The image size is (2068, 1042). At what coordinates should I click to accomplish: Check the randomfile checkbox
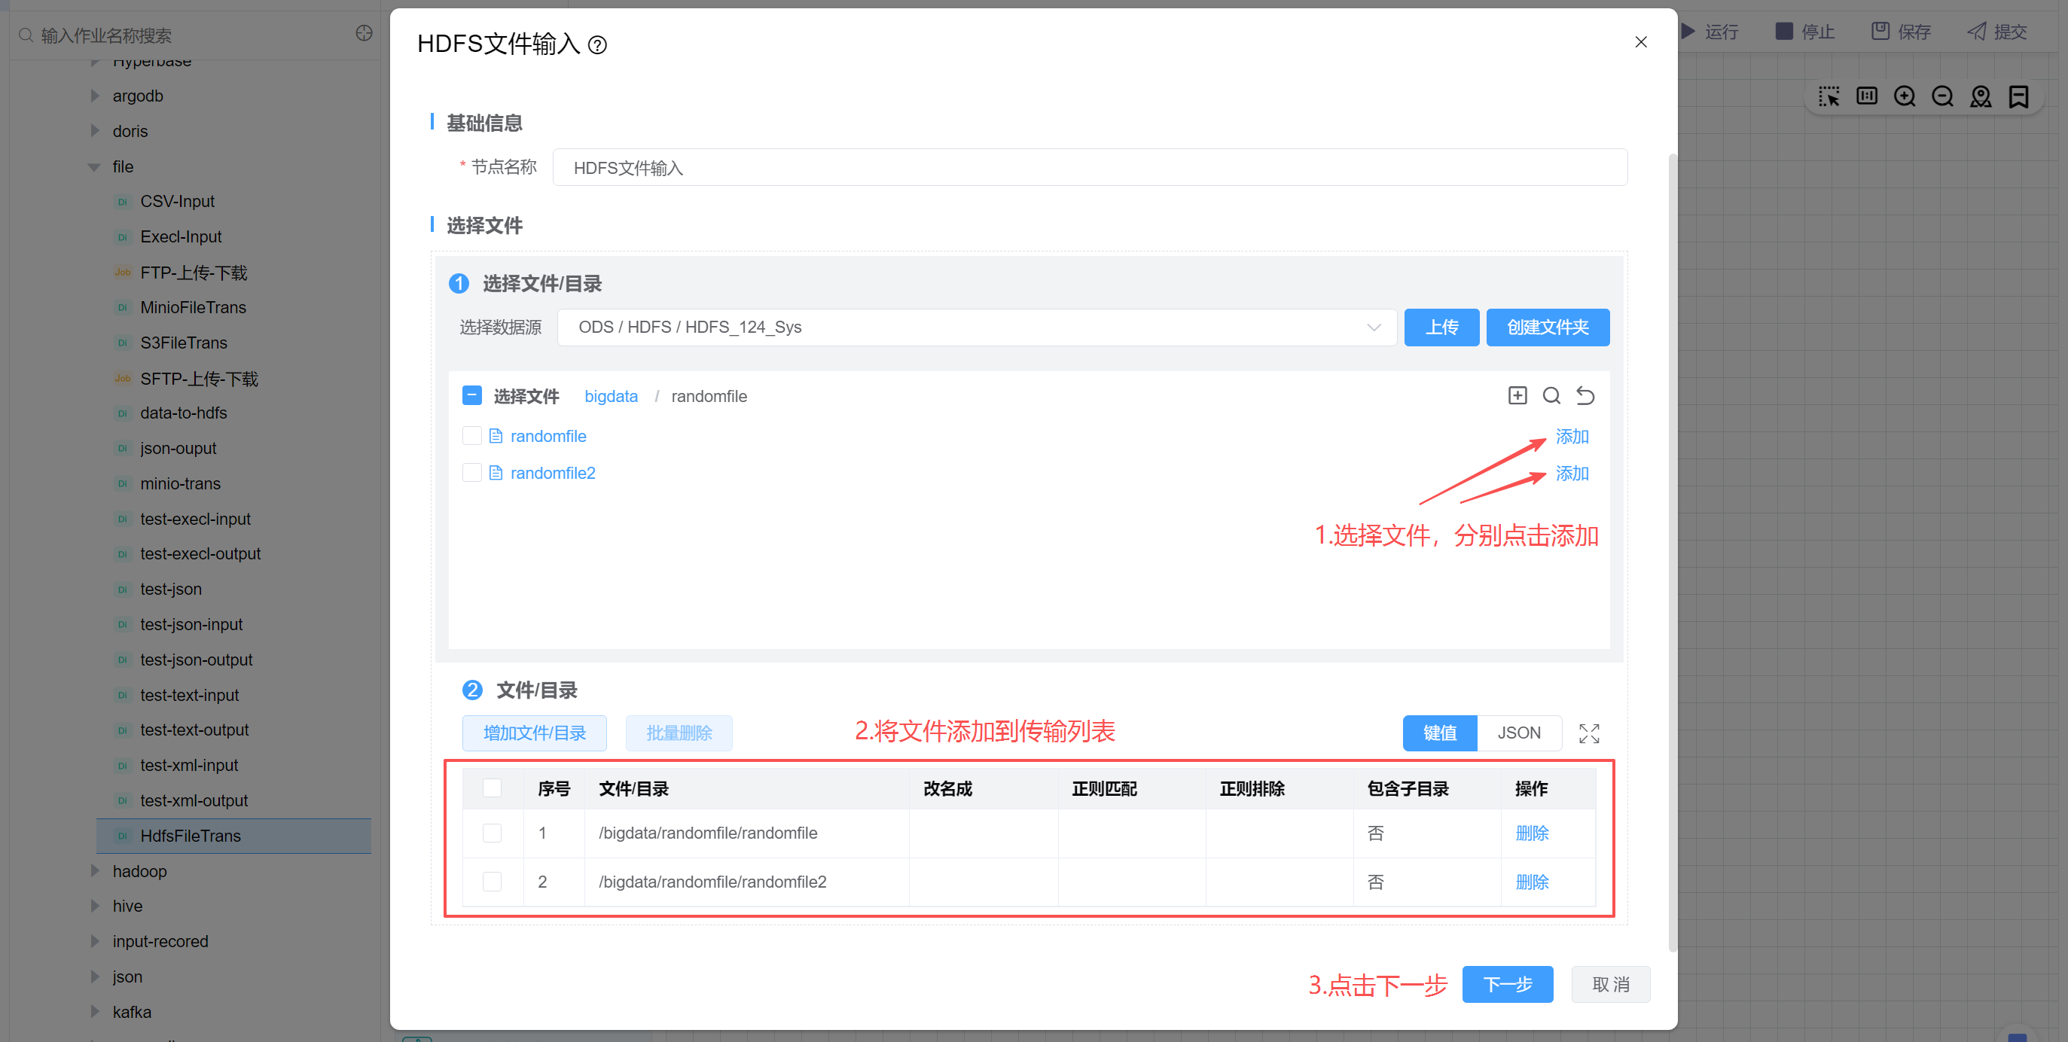(472, 436)
